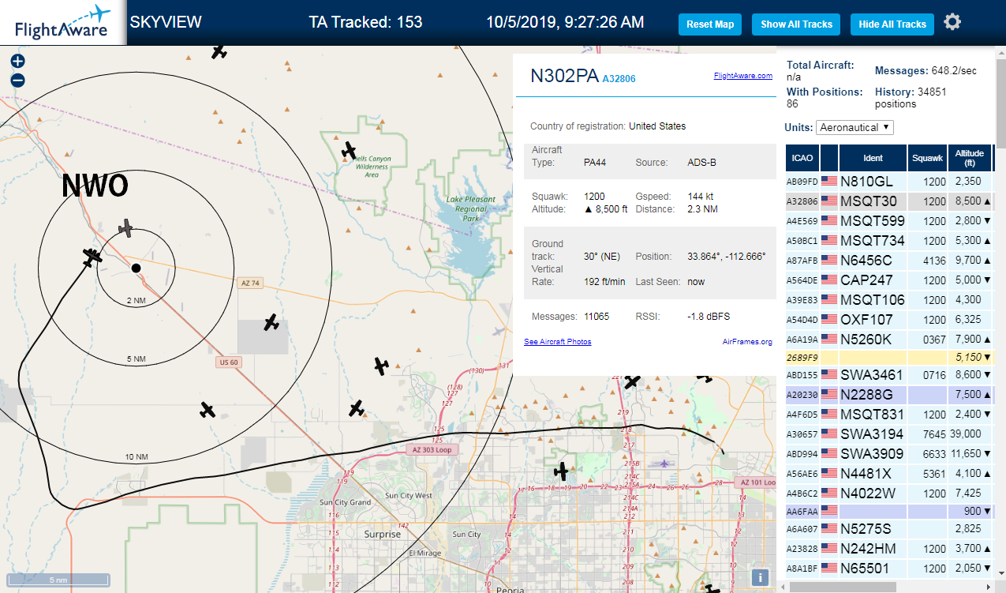Screen dimensions: 1006x593
Task: Open FlightAware.com link in aircraft panel
Action: pyautogui.click(x=743, y=76)
